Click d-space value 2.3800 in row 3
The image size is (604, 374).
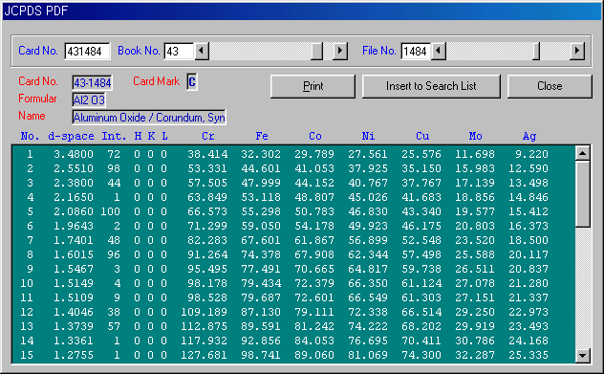point(74,183)
